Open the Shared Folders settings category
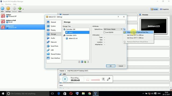 coord(54,54)
